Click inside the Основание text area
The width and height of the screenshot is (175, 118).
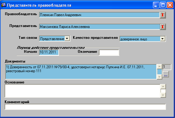point(83,91)
